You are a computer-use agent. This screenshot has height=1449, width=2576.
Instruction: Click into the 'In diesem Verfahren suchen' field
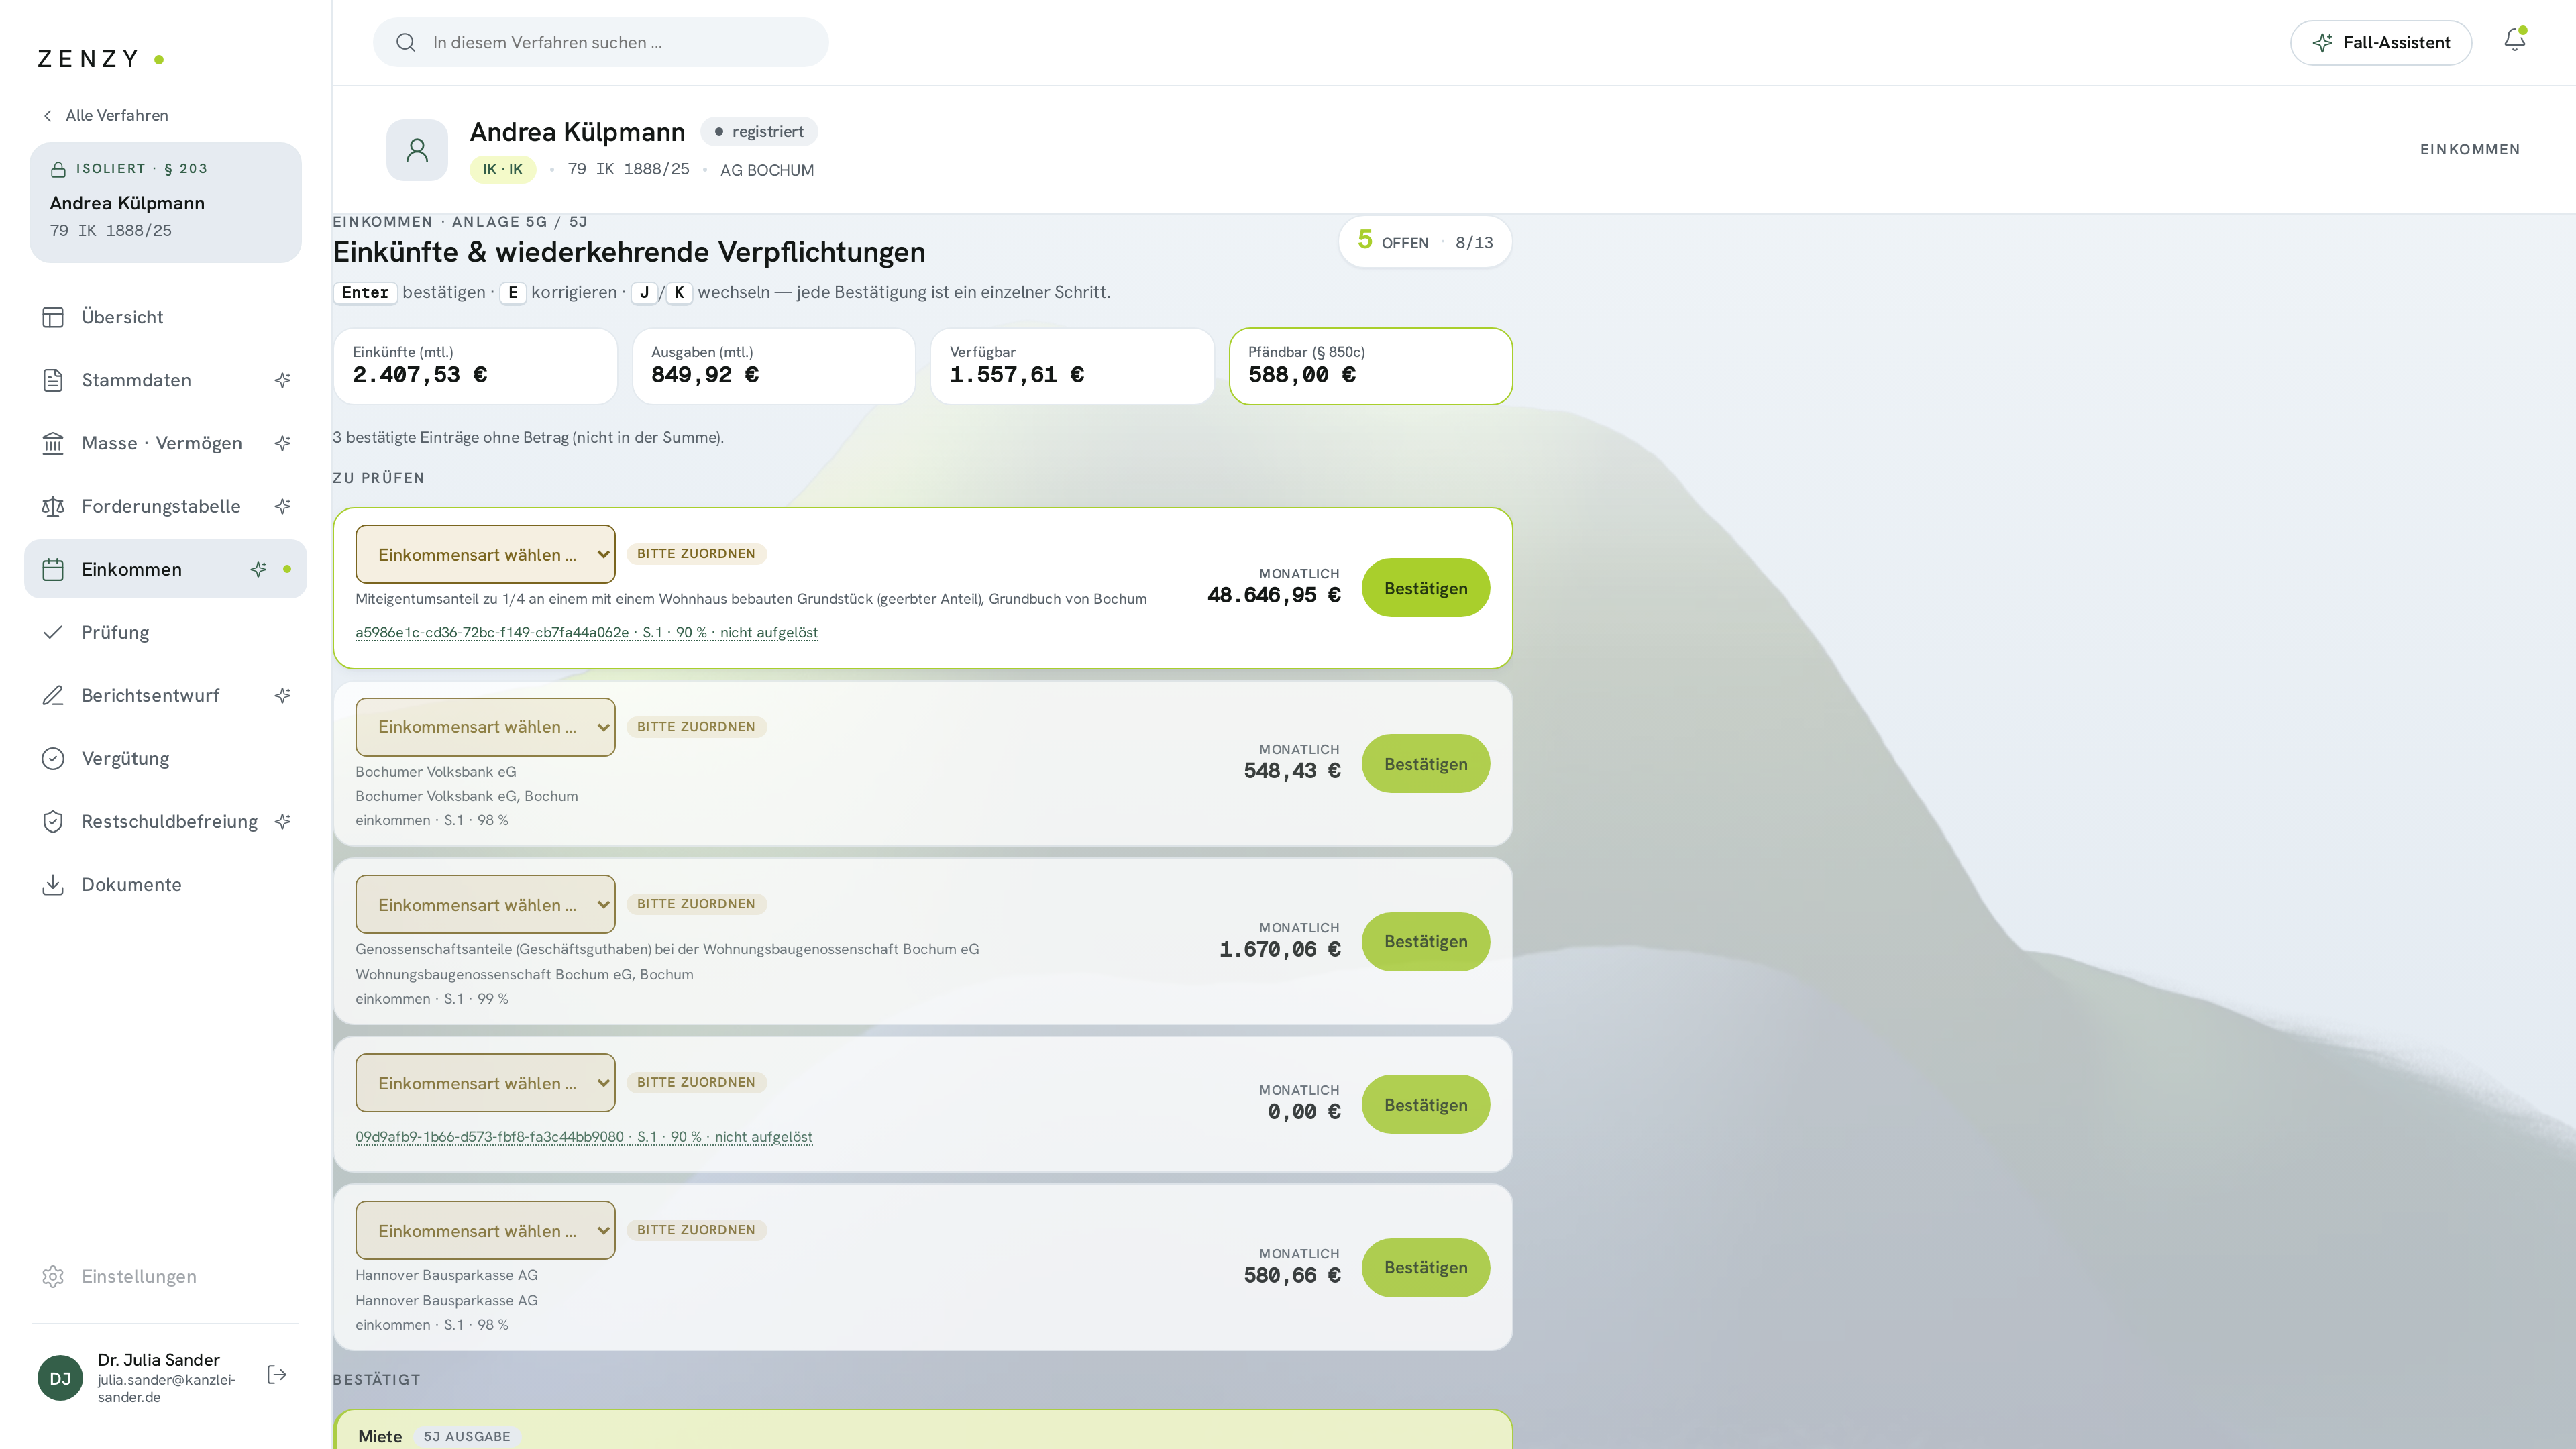point(600,42)
